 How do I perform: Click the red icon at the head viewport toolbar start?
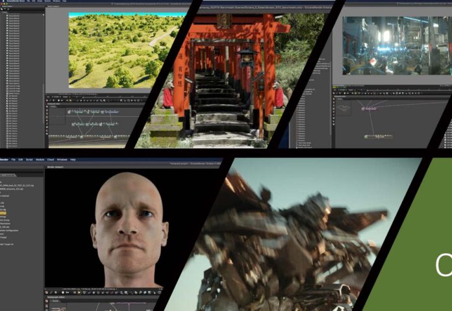47,293
